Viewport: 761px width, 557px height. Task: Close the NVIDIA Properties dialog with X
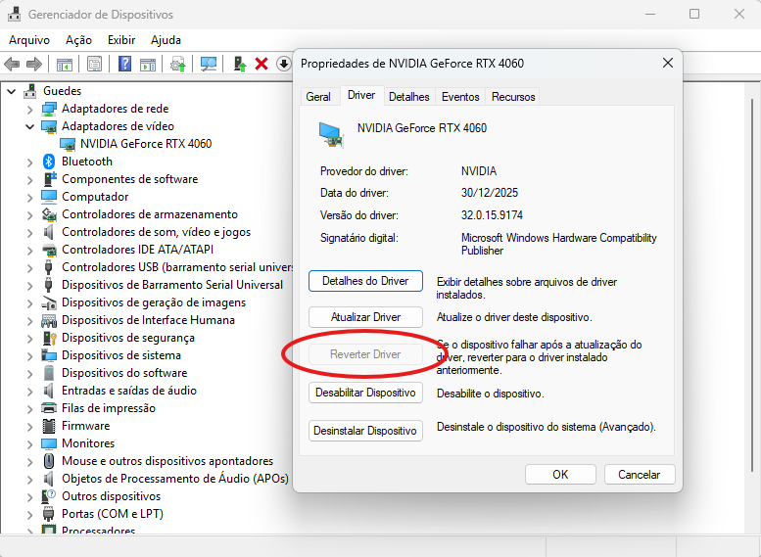point(668,63)
